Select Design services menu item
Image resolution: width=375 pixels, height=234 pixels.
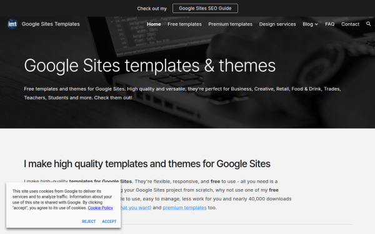tap(277, 24)
